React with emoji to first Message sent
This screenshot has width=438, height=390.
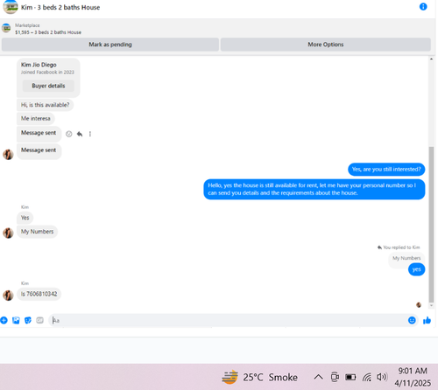click(69, 134)
